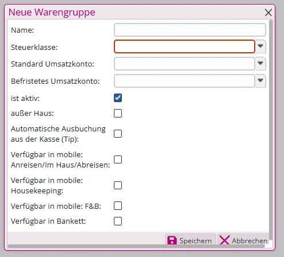Click the 'Name:' label
This screenshot has width=284, height=257.
(x=22, y=30)
